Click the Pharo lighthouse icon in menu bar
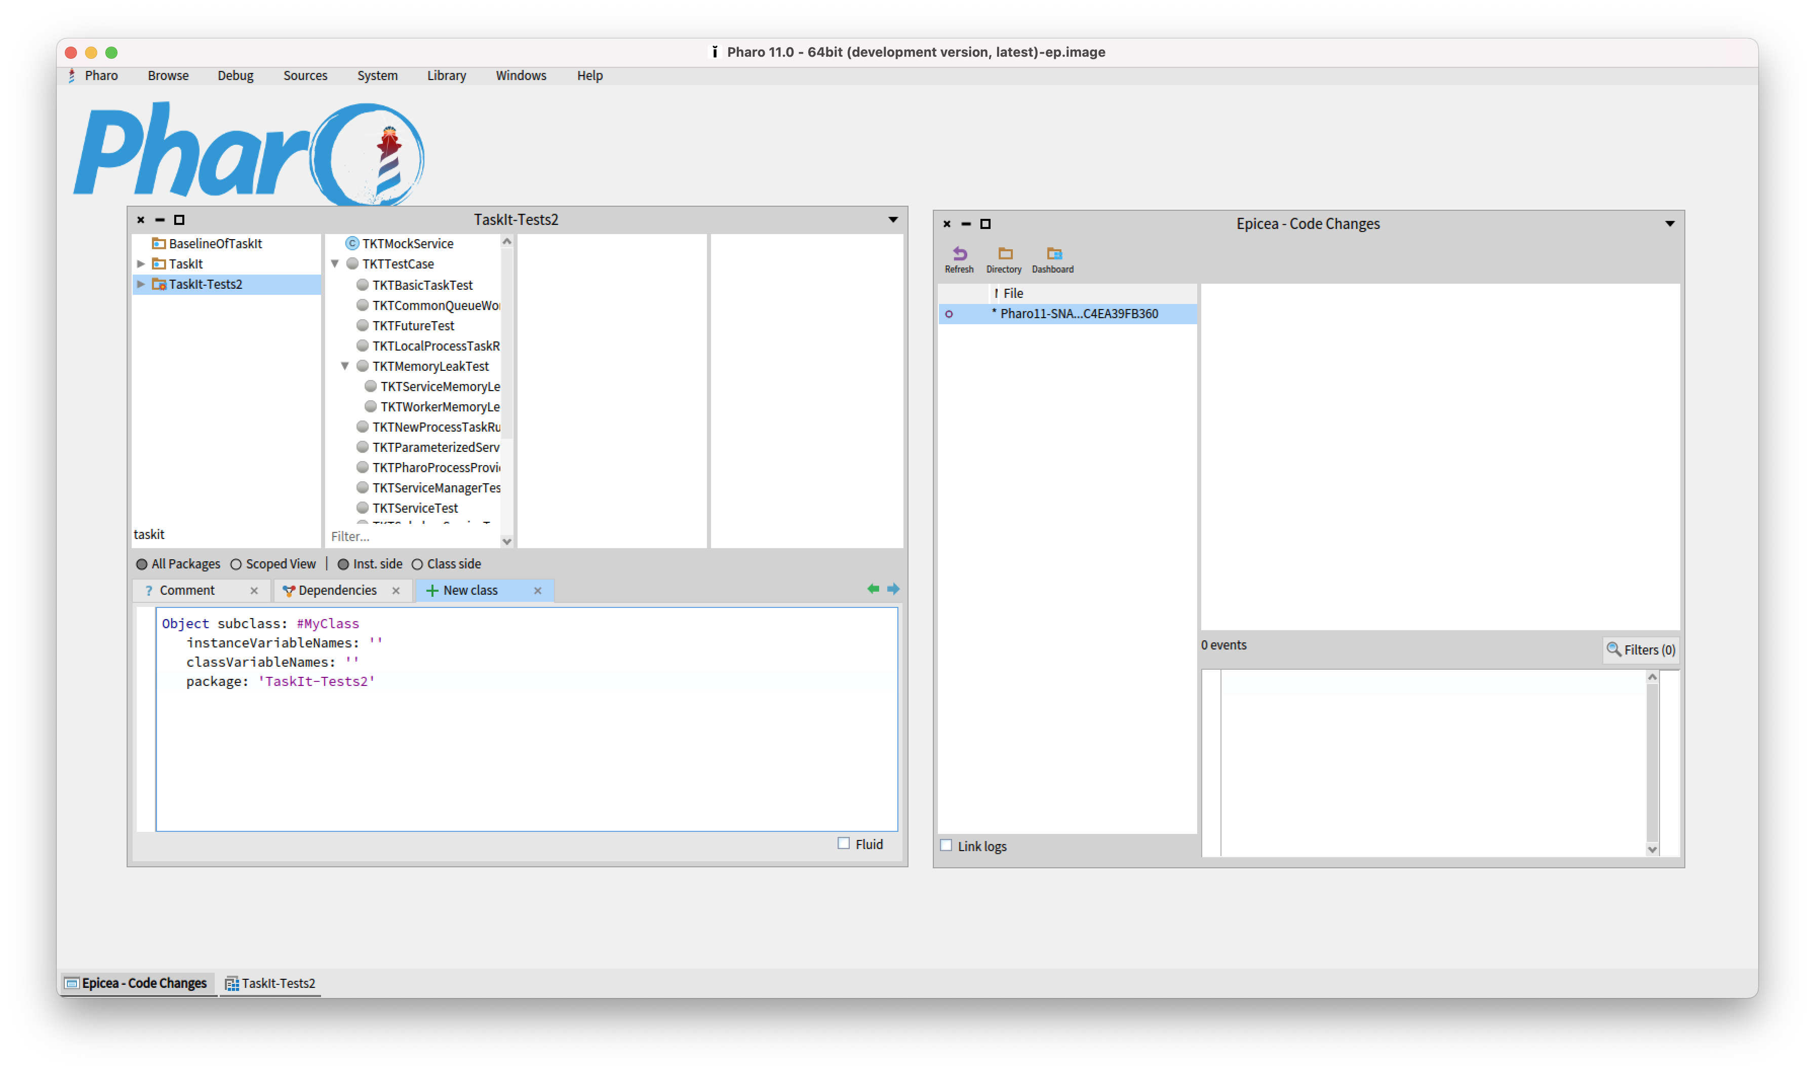1815x1073 pixels. pyautogui.click(x=71, y=75)
